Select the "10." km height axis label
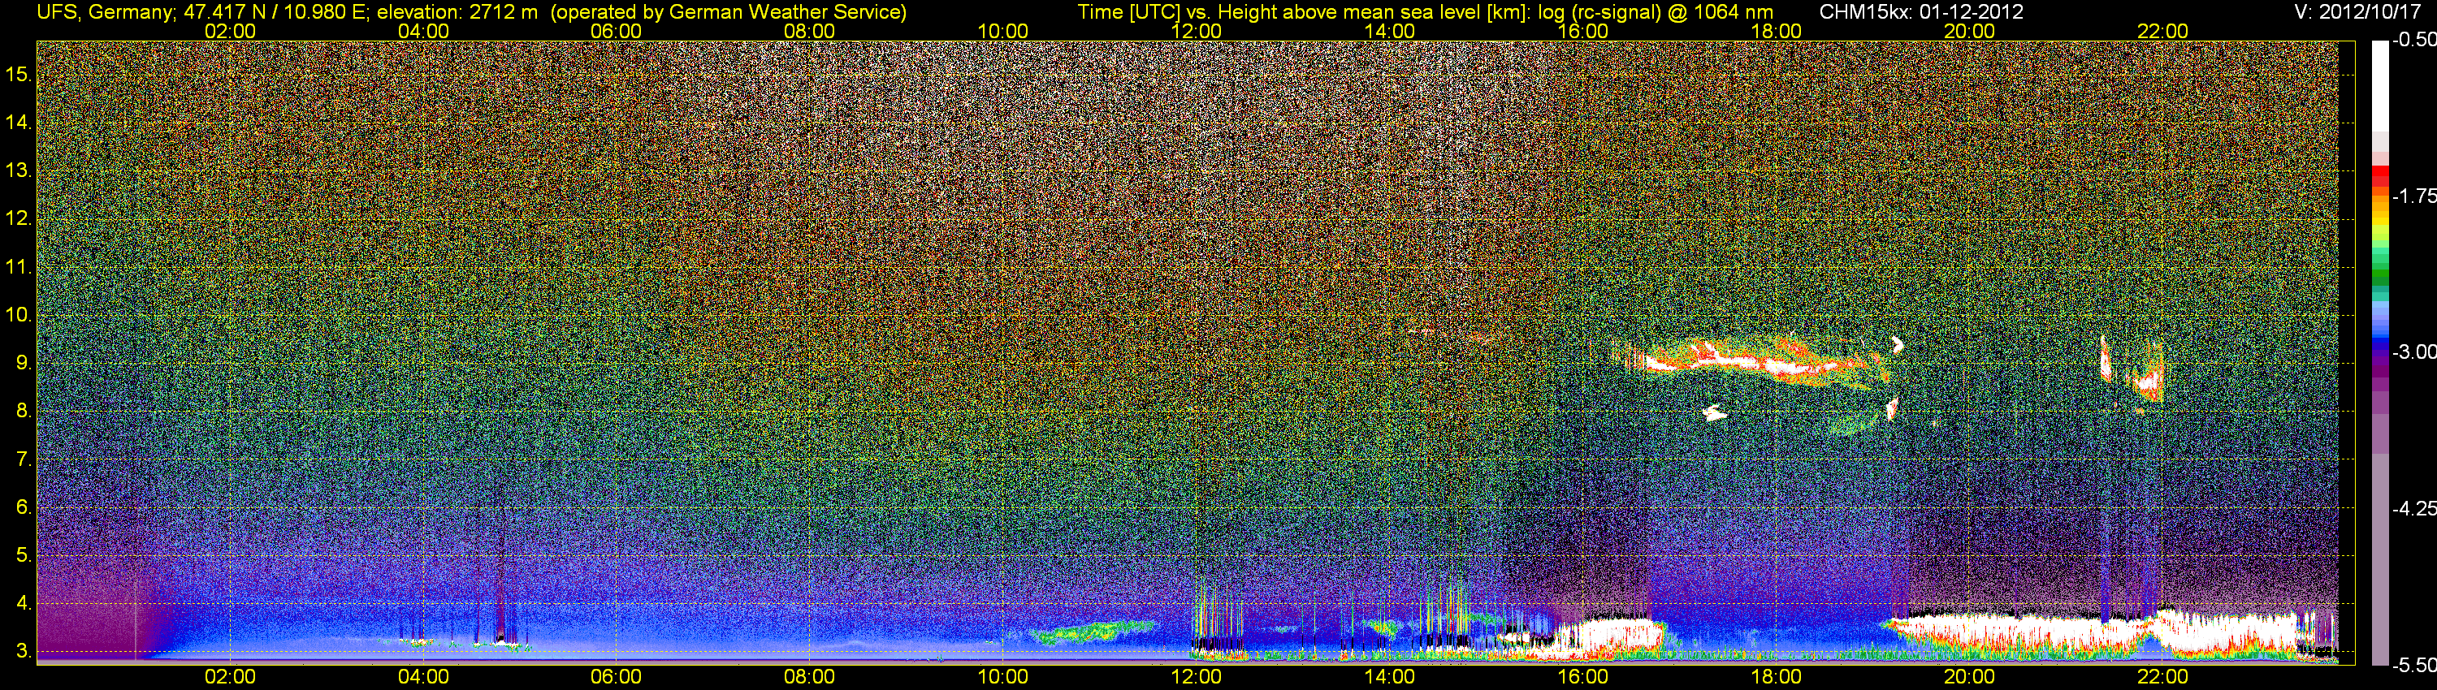The width and height of the screenshot is (2437, 690). (19, 315)
